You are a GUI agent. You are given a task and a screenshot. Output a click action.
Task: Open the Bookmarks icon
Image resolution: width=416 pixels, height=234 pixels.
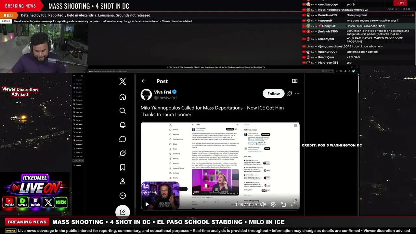point(123,167)
